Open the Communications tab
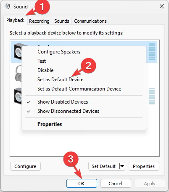The height and width of the screenshot is (192, 169). click(90, 21)
